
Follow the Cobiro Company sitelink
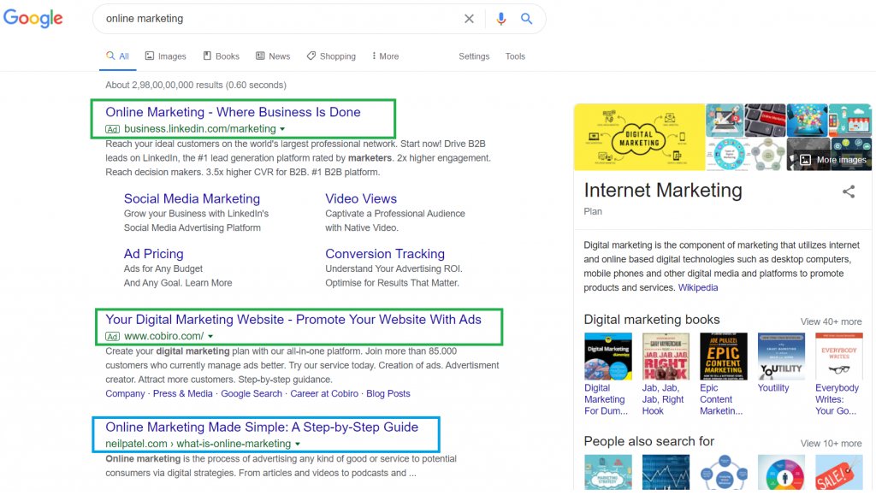coord(125,394)
